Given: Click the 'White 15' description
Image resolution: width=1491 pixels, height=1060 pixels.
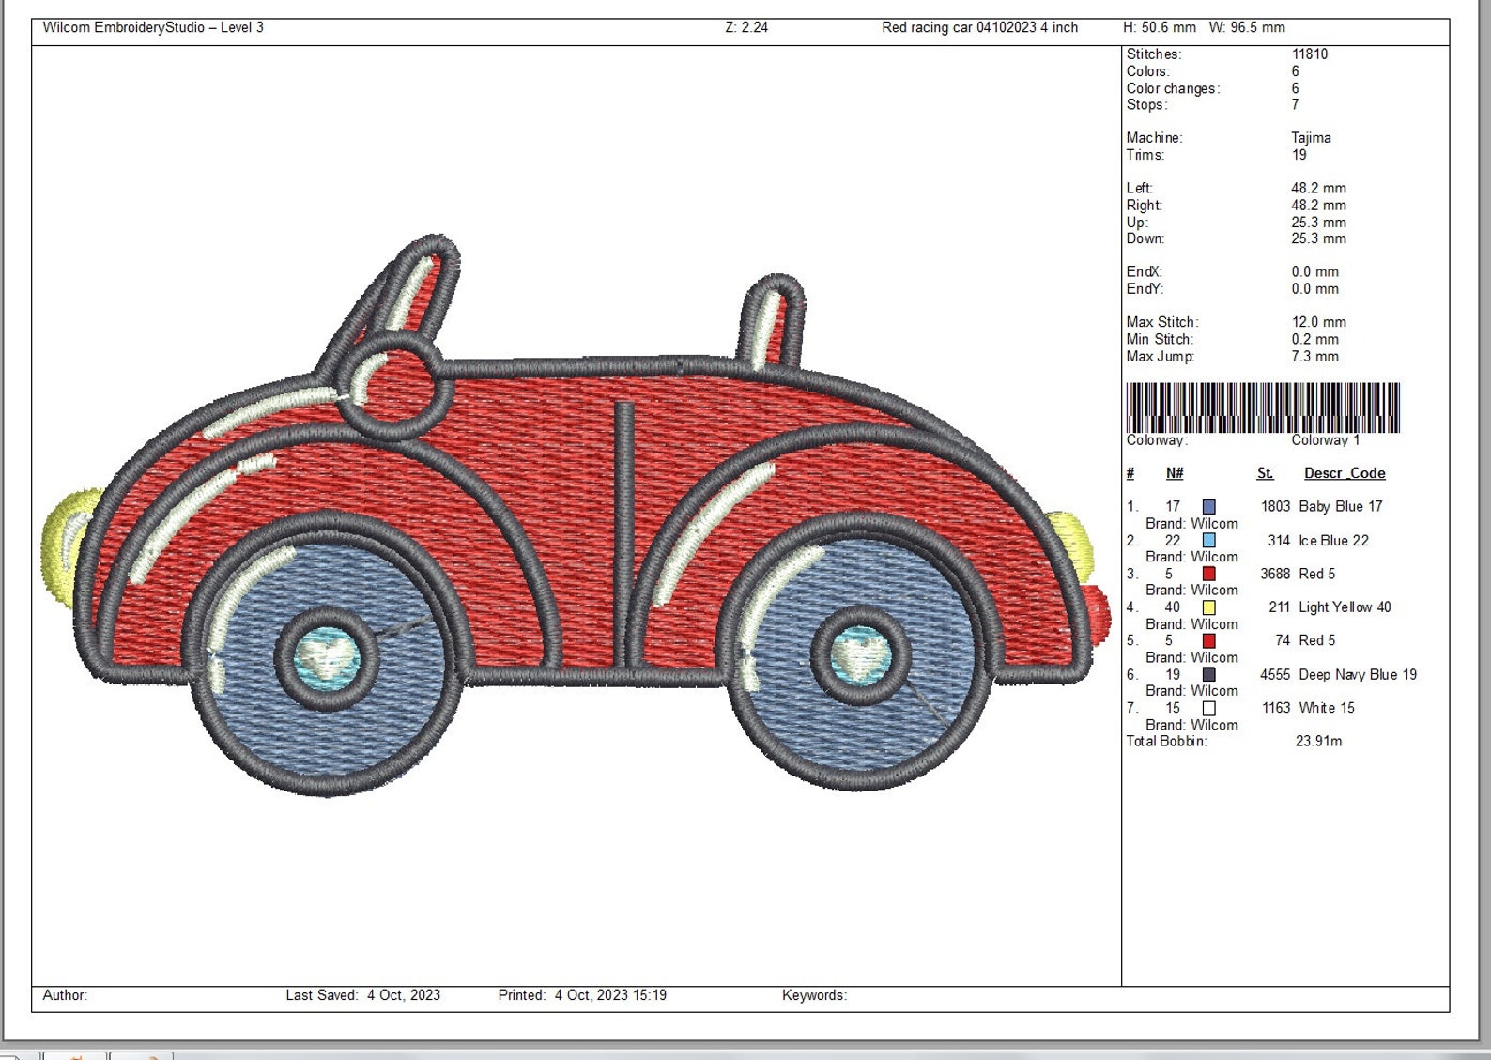Looking at the screenshot, I should (x=1327, y=708).
